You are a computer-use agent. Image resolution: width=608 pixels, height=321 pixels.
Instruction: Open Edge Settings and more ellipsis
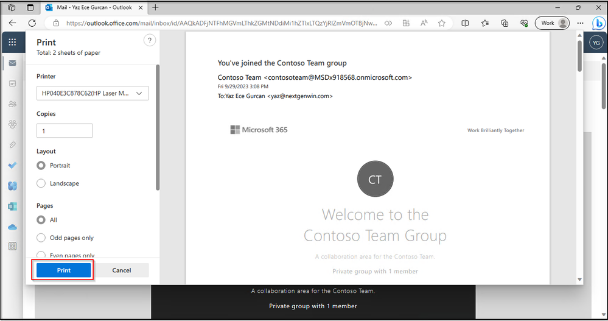tap(580, 23)
